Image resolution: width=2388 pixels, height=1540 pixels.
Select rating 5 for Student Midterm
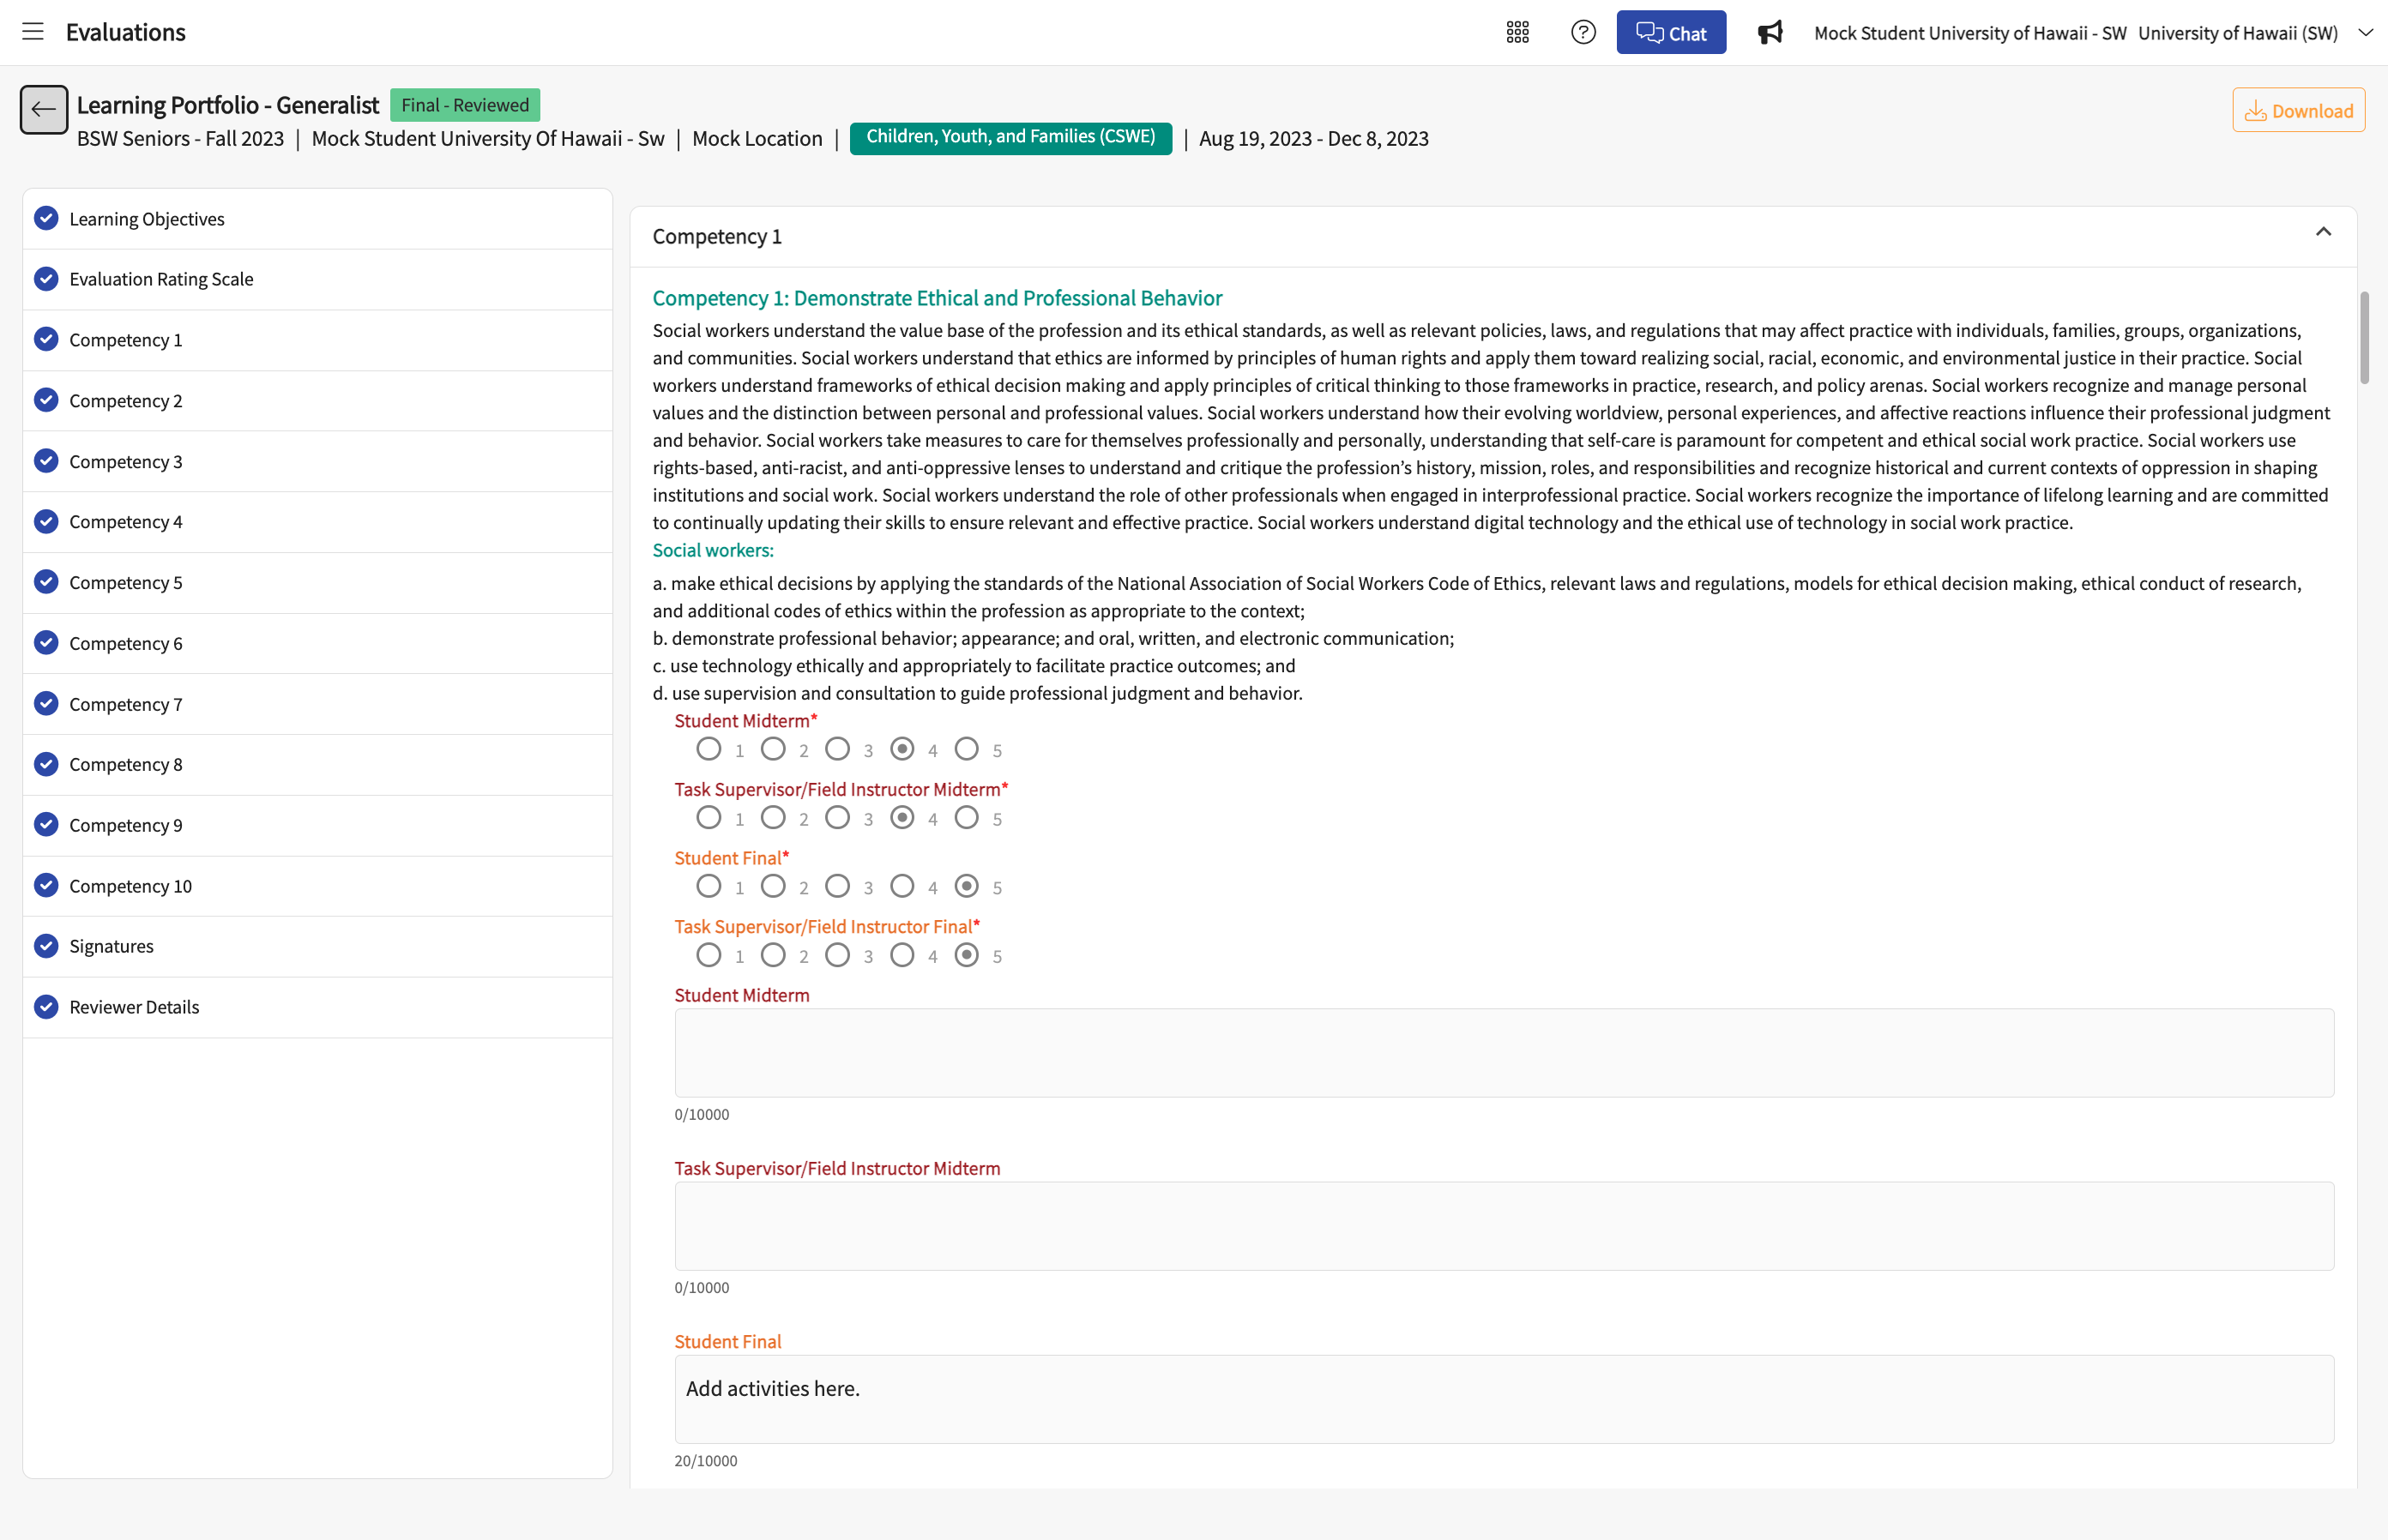(x=967, y=748)
